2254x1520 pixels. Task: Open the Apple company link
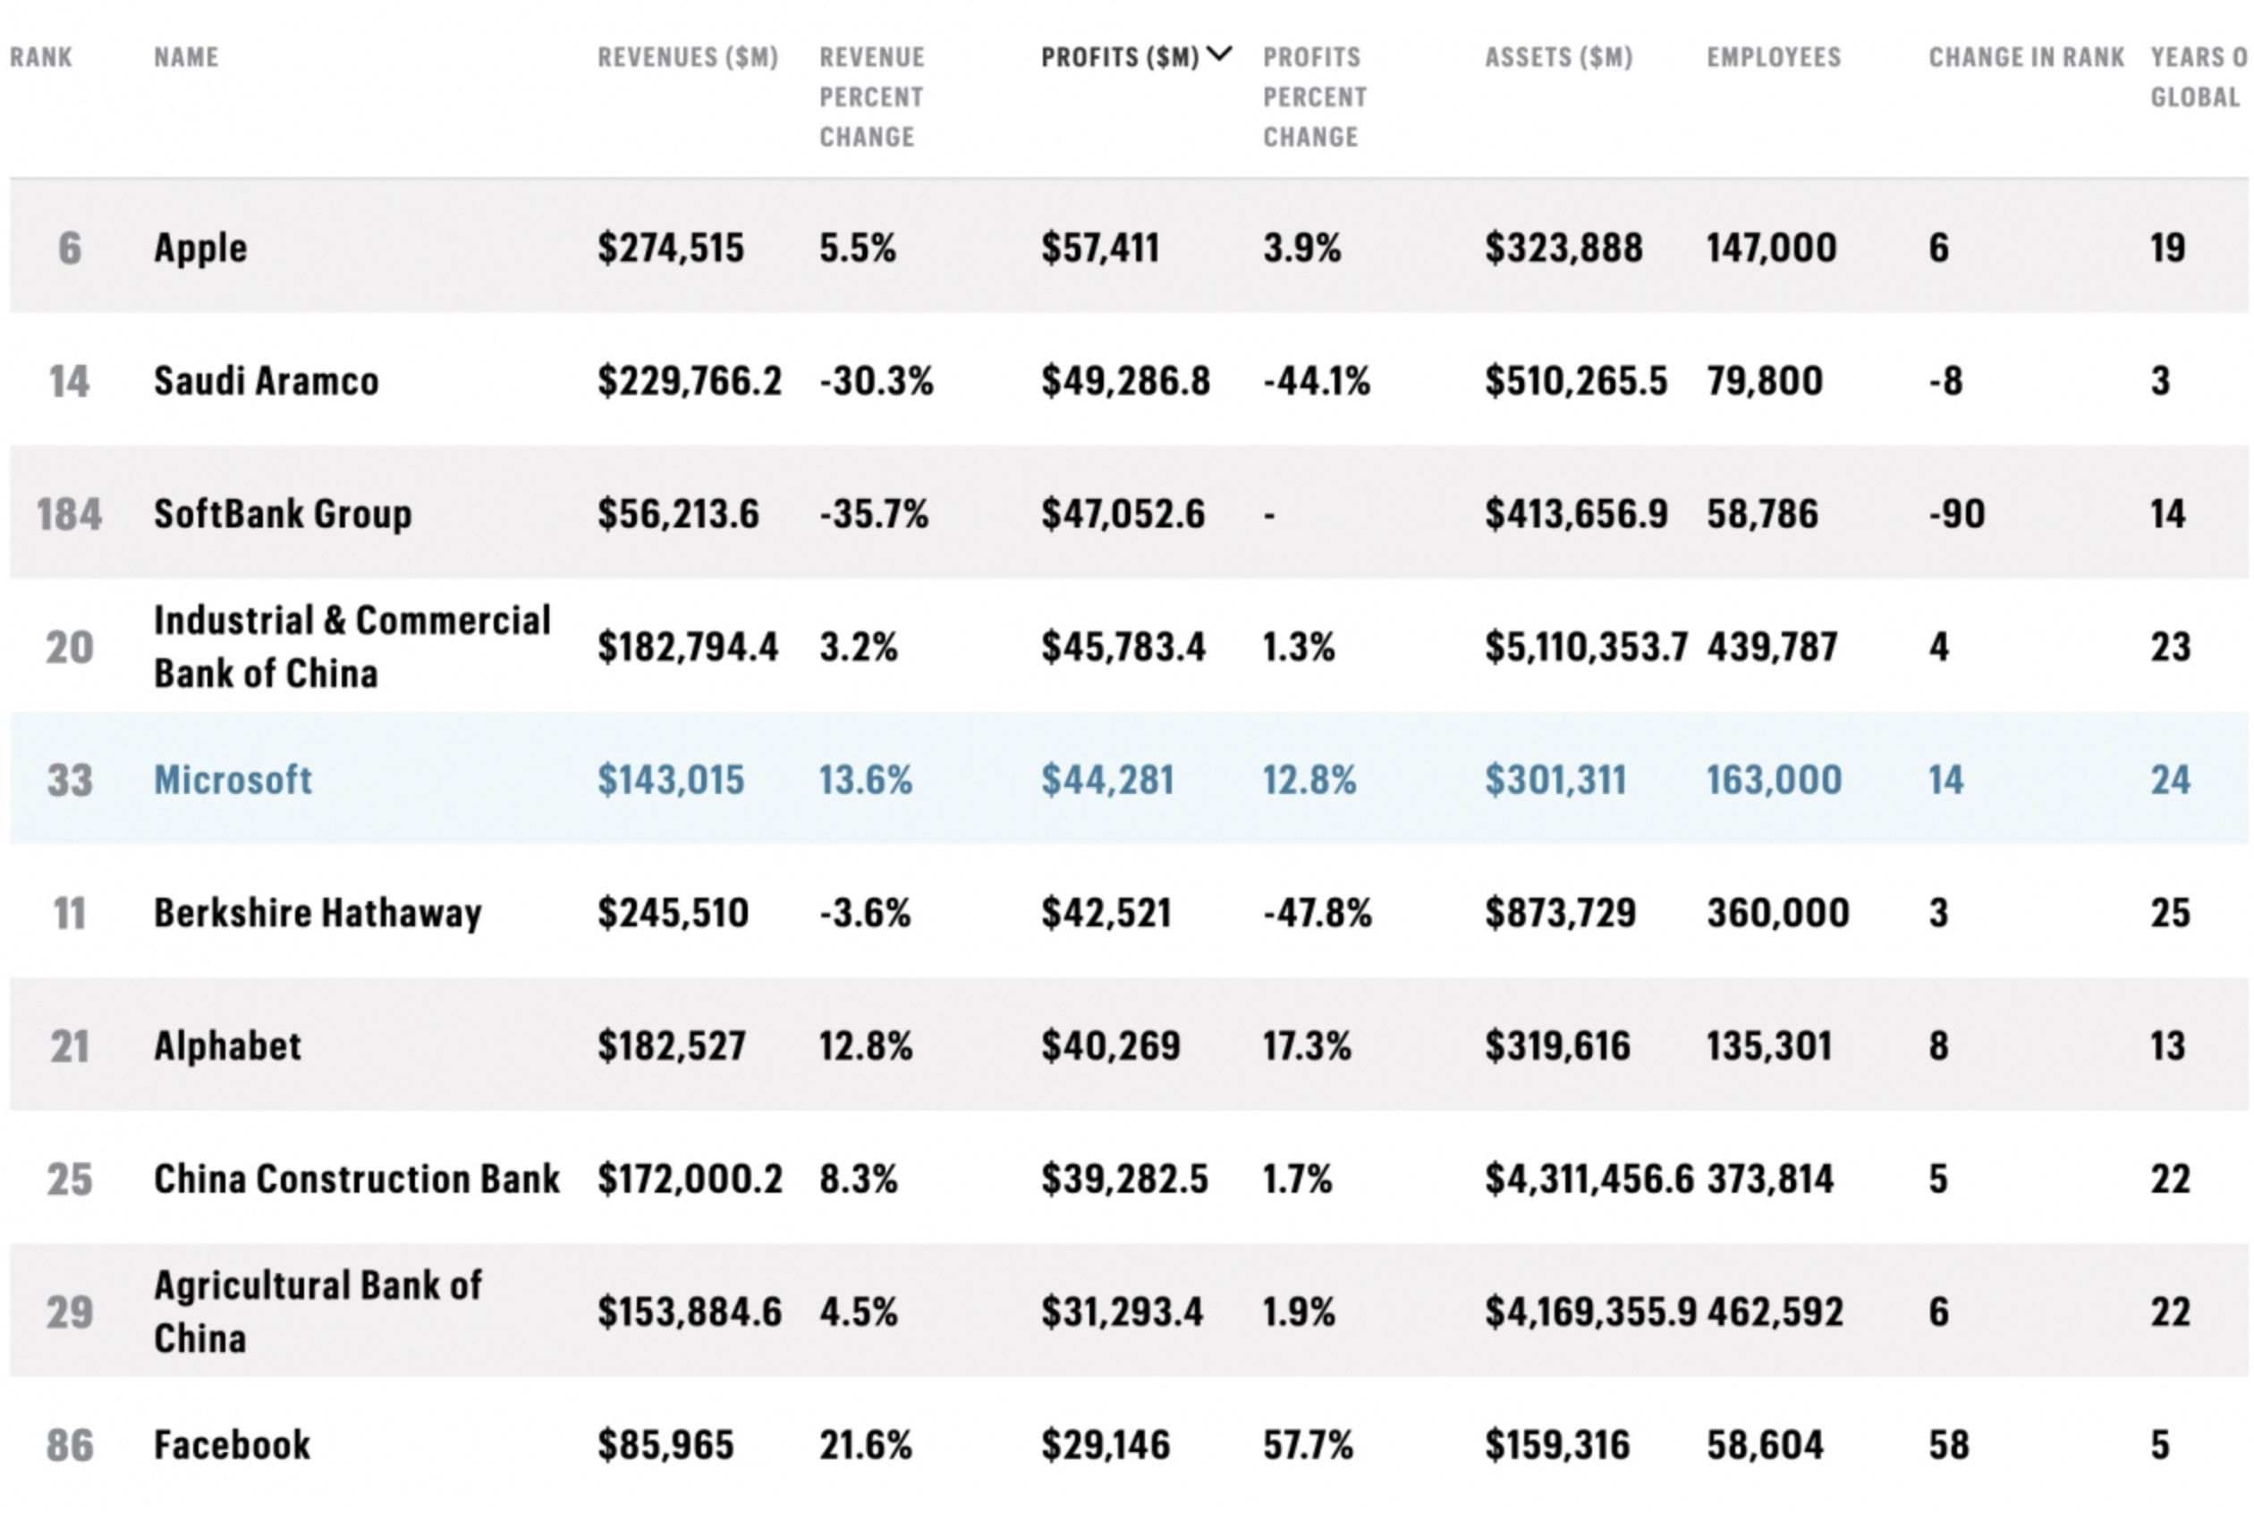point(200,249)
